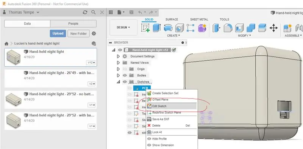Select the Revolve tool
The width and height of the screenshot is (303, 149).
(x=168, y=28)
